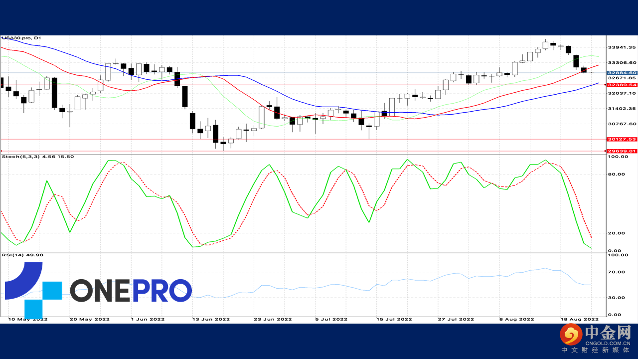638x359 pixels.
Task: Click the 32037.10 price axis label
Action: [x=622, y=93]
